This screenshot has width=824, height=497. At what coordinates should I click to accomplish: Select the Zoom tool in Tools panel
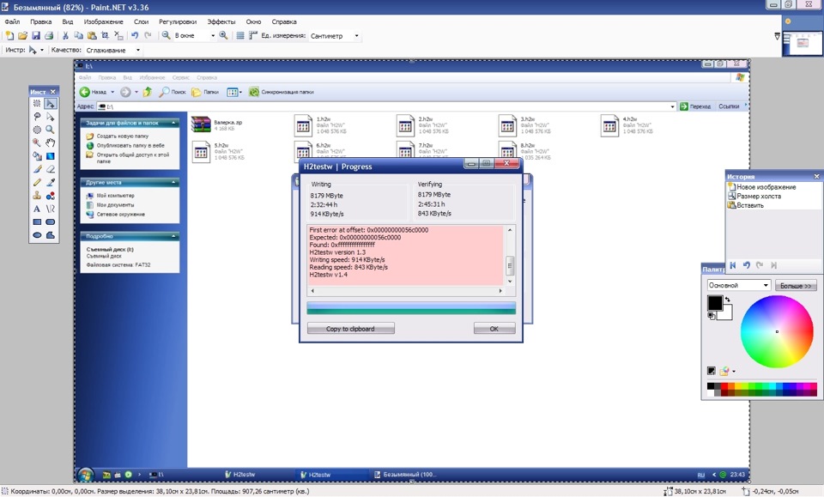click(51, 130)
